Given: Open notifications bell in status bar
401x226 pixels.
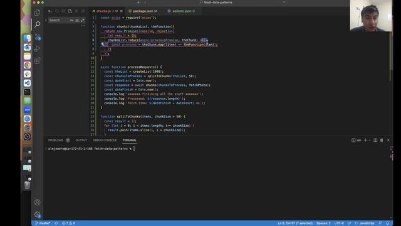Looking at the screenshot, I should coord(387,223).
